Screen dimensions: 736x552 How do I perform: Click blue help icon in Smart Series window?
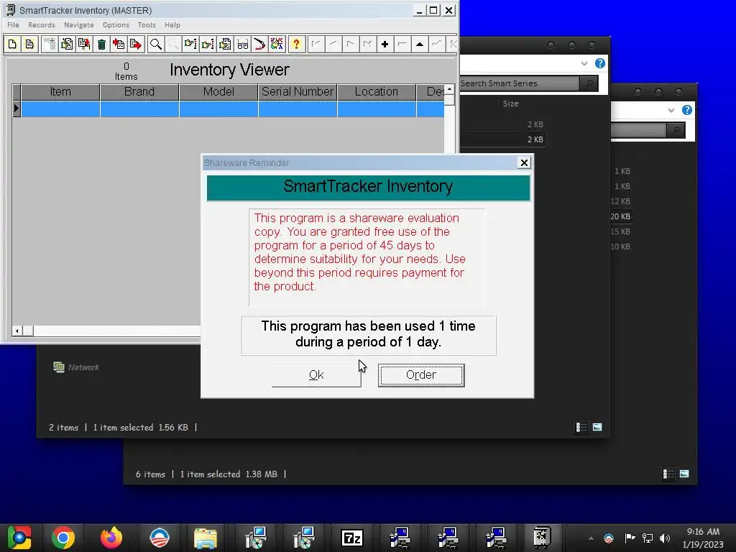click(600, 63)
